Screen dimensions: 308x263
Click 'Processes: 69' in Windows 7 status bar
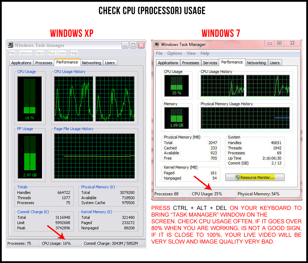click(166, 194)
